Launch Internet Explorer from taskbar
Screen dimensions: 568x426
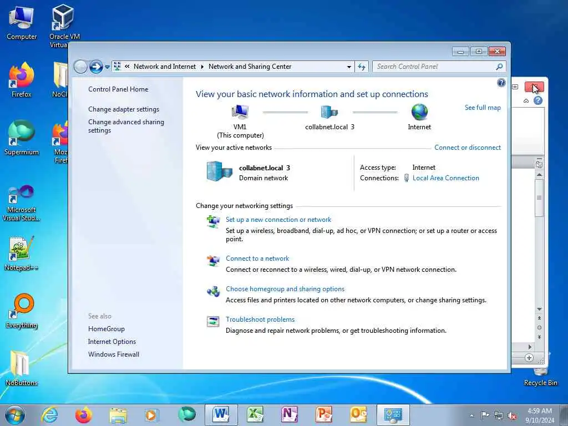(49, 415)
